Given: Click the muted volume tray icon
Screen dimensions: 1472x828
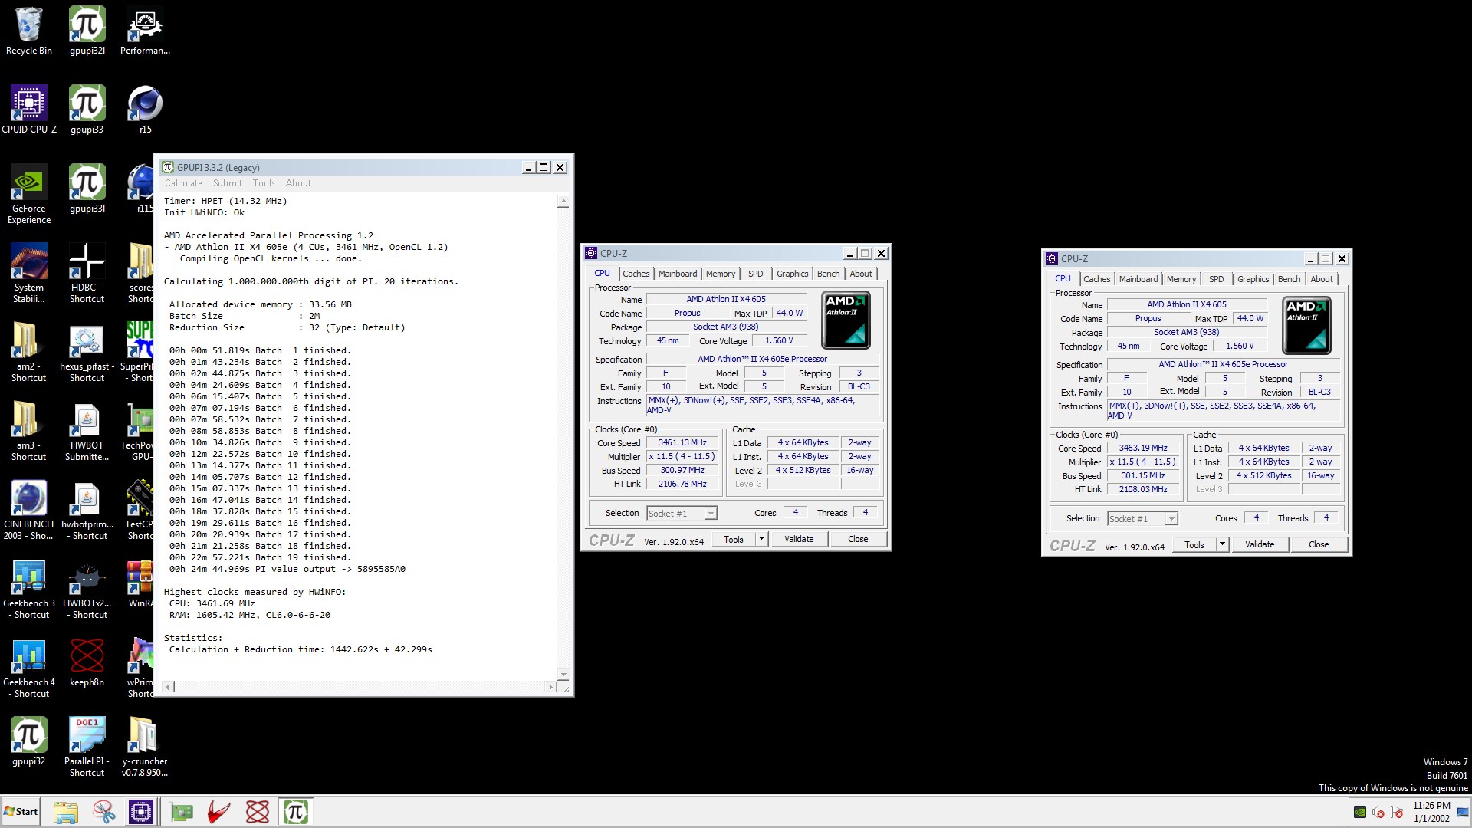Looking at the screenshot, I should (1378, 812).
